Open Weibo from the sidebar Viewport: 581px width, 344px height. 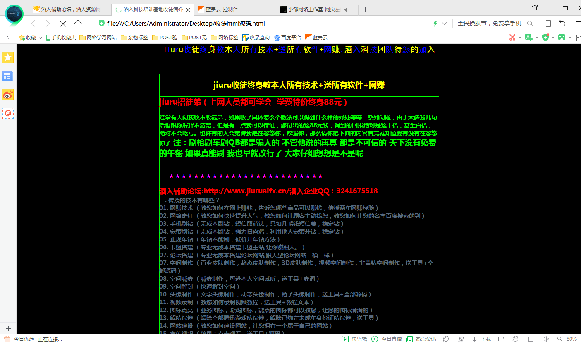[x=8, y=95]
